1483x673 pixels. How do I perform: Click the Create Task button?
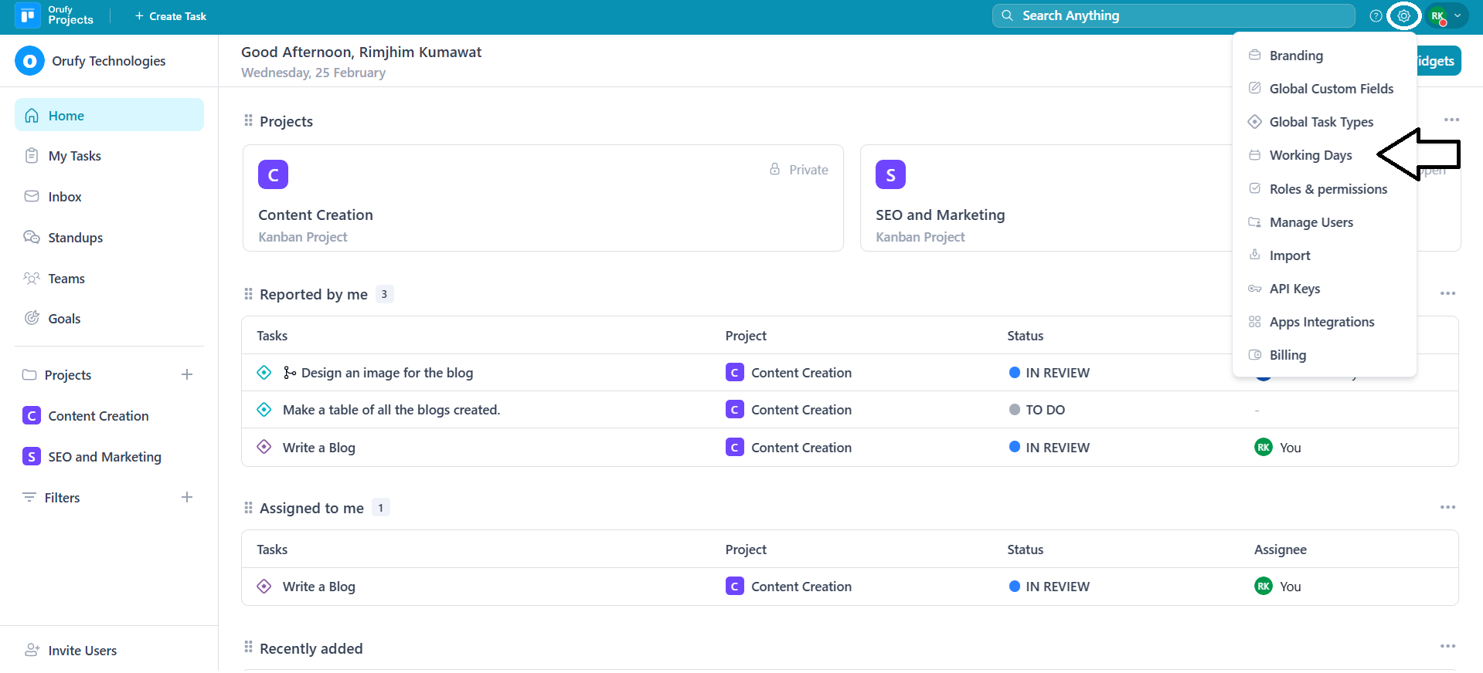coord(171,16)
